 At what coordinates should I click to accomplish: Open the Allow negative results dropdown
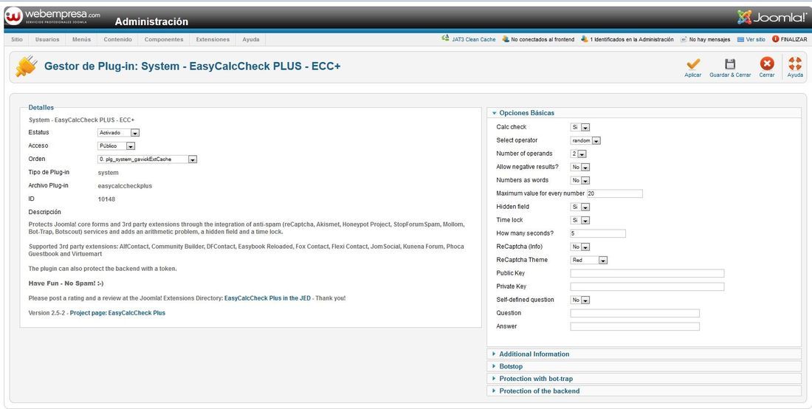(x=580, y=168)
